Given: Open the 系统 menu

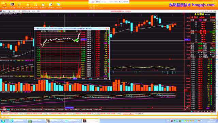Looking at the screenshot, I should (x=4, y=11).
